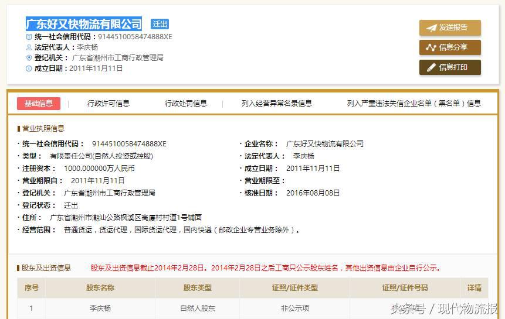
Task: Click header representative name 李庆杨
Action: click(x=87, y=47)
